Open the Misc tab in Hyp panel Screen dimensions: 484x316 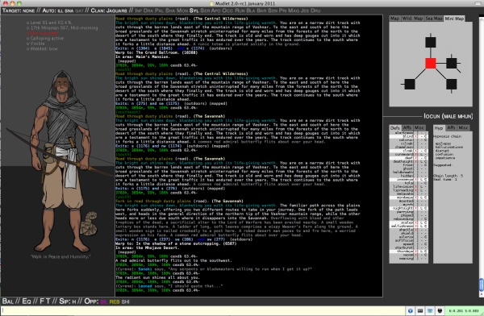(x=463, y=127)
